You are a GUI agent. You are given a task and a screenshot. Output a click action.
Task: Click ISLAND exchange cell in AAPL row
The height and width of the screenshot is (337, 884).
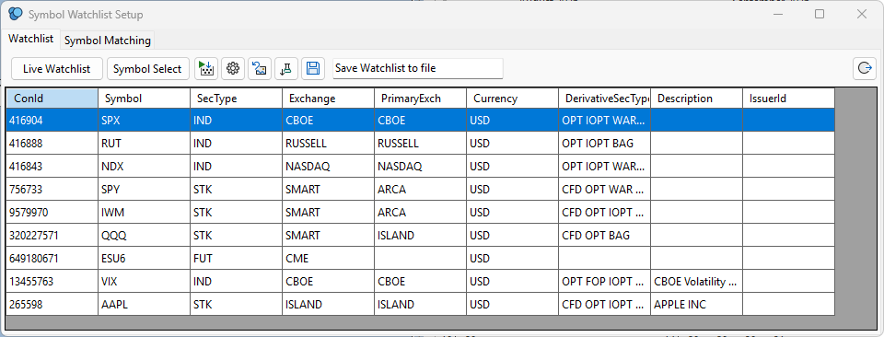[328, 305]
